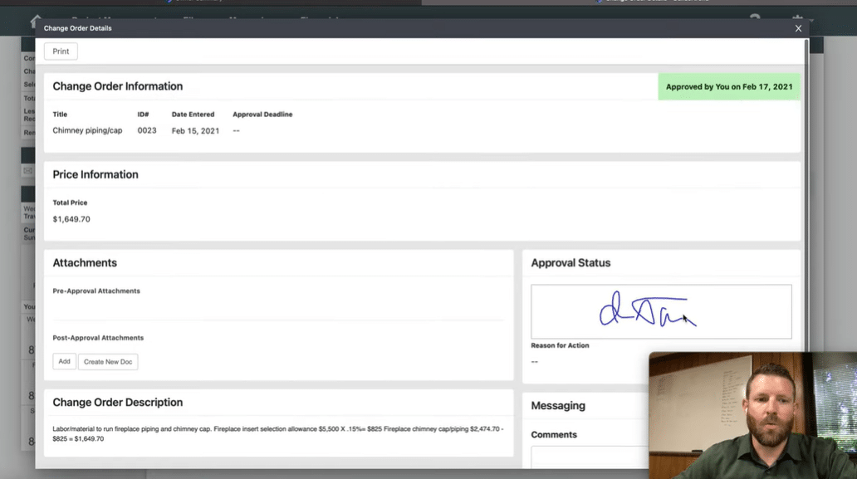Click the $1,649.70 total price value

[71, 219]
